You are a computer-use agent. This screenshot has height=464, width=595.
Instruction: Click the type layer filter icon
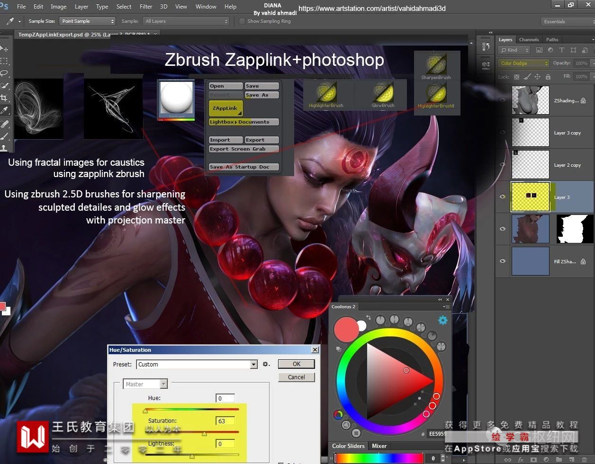(562, 50)
